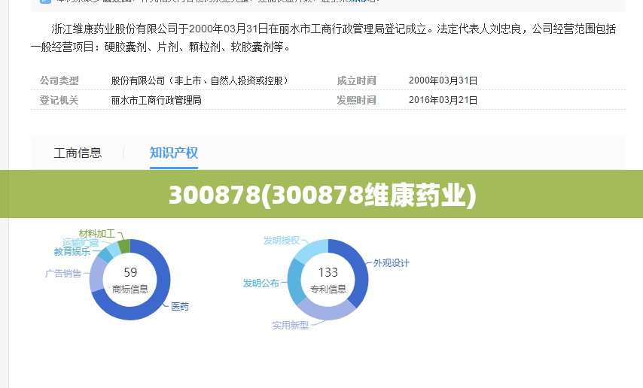This screenshot has height=388, width=643.
Task: Click the 运输贮藏 chart label
Action: pyautogui.click(x=81, y=243)
